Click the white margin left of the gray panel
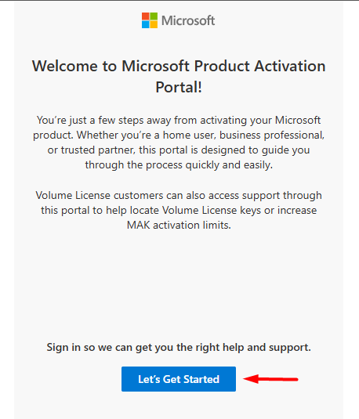 (x=7, y=210)
